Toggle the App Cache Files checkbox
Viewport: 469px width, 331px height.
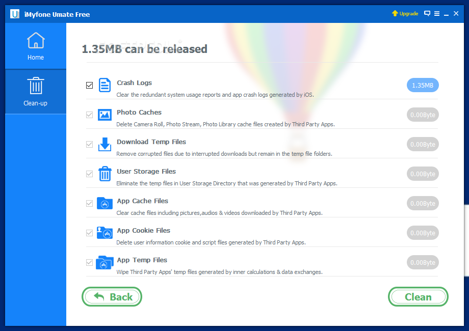(x=89, y=204)
